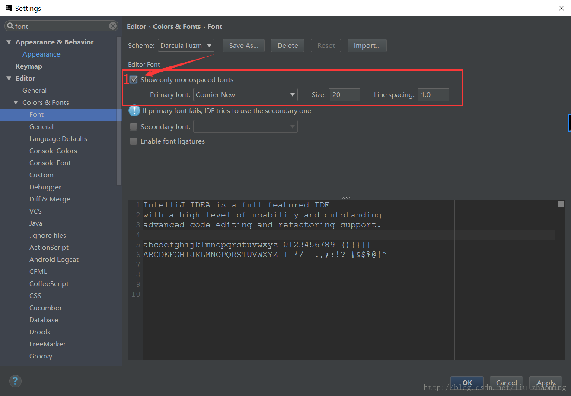This screenshot has width=571, height=396.
Task: Select FreeMarker in the settings tree
Action: point(48,344)
